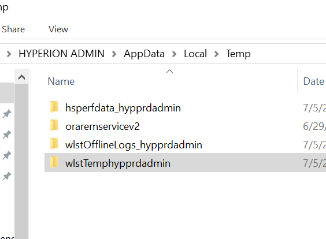Go to AppData breadcrumb folder
The height and width of the screenshot is (239, 326).
(144, 54)
